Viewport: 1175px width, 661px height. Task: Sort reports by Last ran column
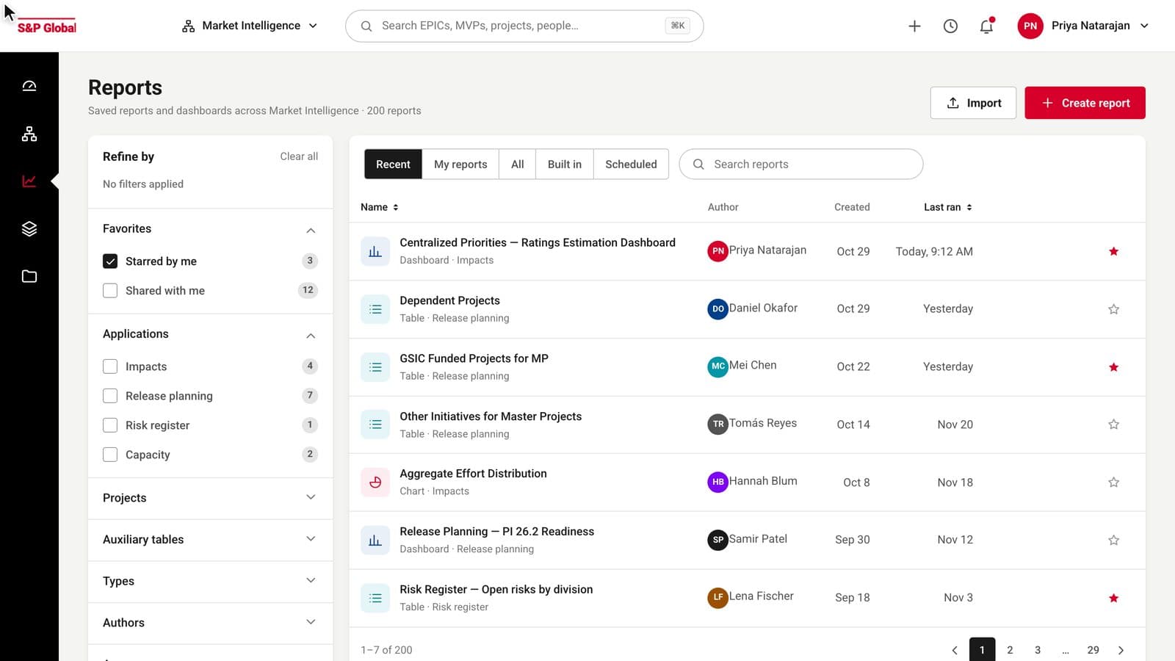947,207
